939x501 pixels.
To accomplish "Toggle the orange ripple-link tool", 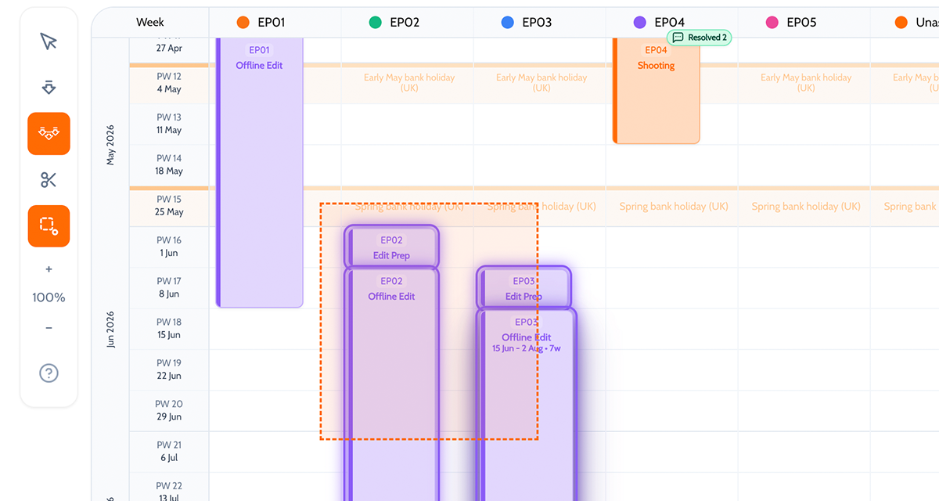I will tap(49, 134).
